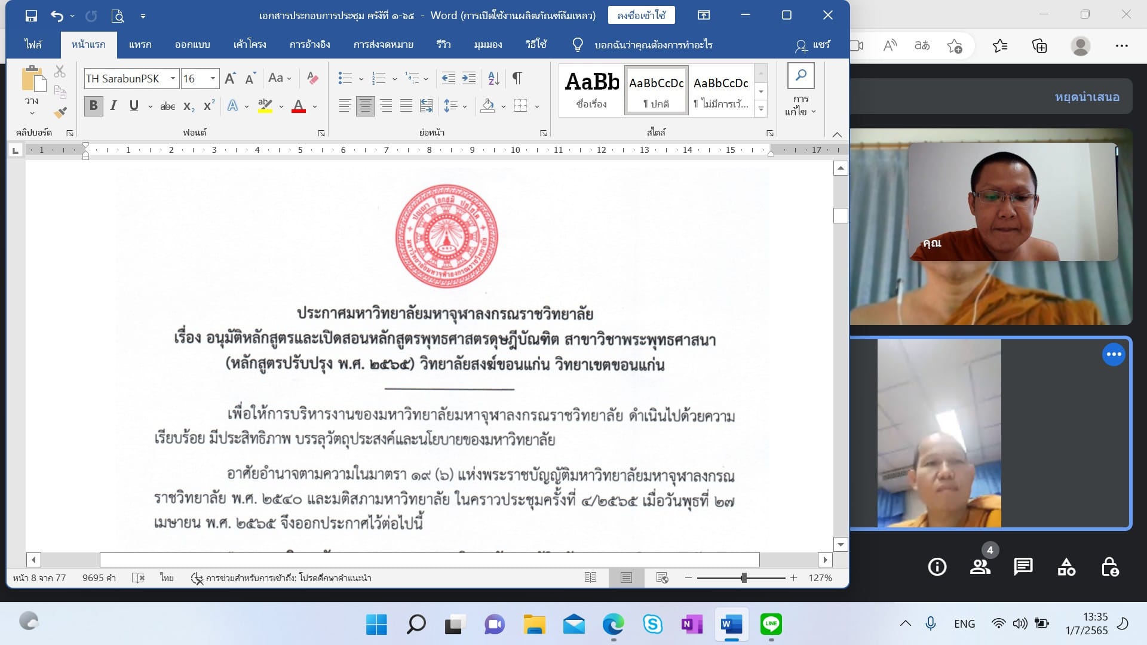This screenshot has height=645, width=1147.
Task: Switch to the ออกแบบ (Design) tab
Action: click(192, 44)
